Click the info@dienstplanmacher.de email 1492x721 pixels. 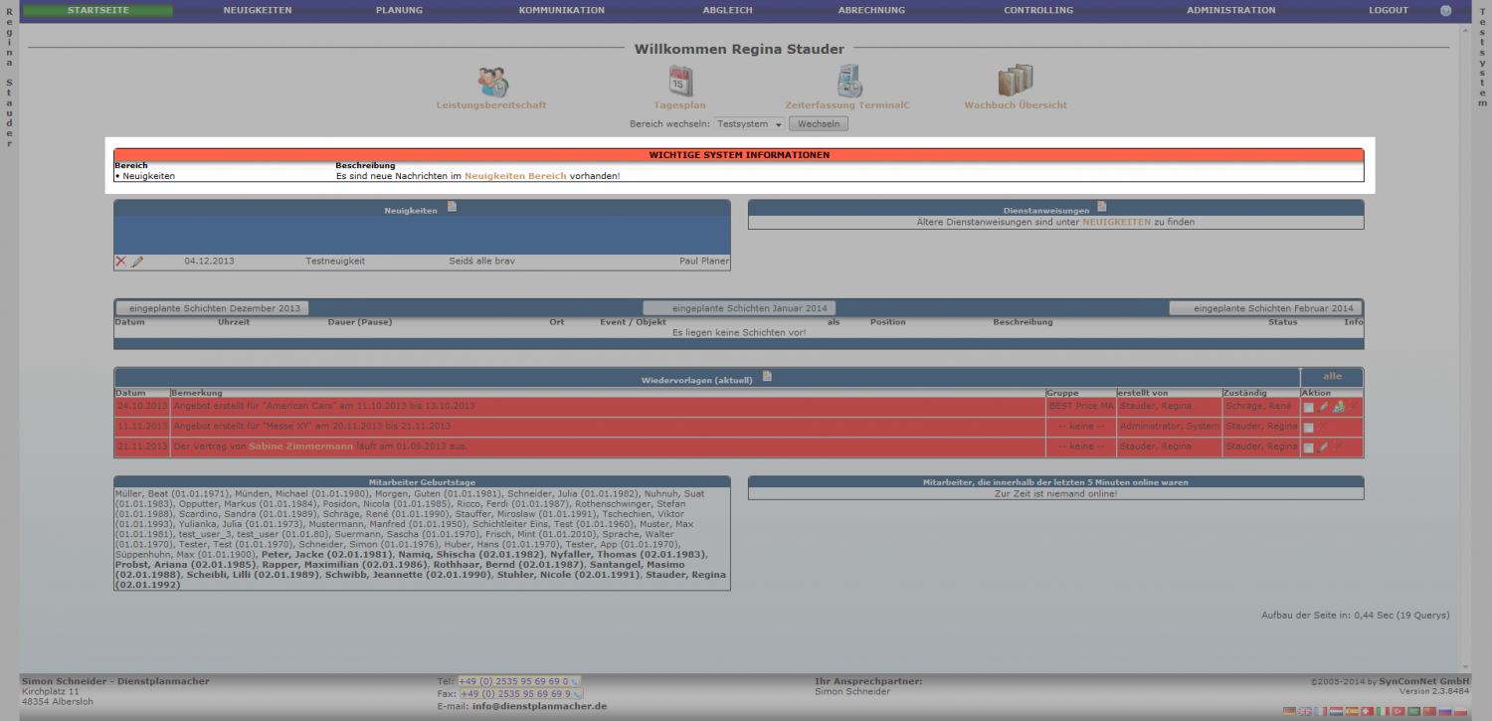tap(539, 706)
